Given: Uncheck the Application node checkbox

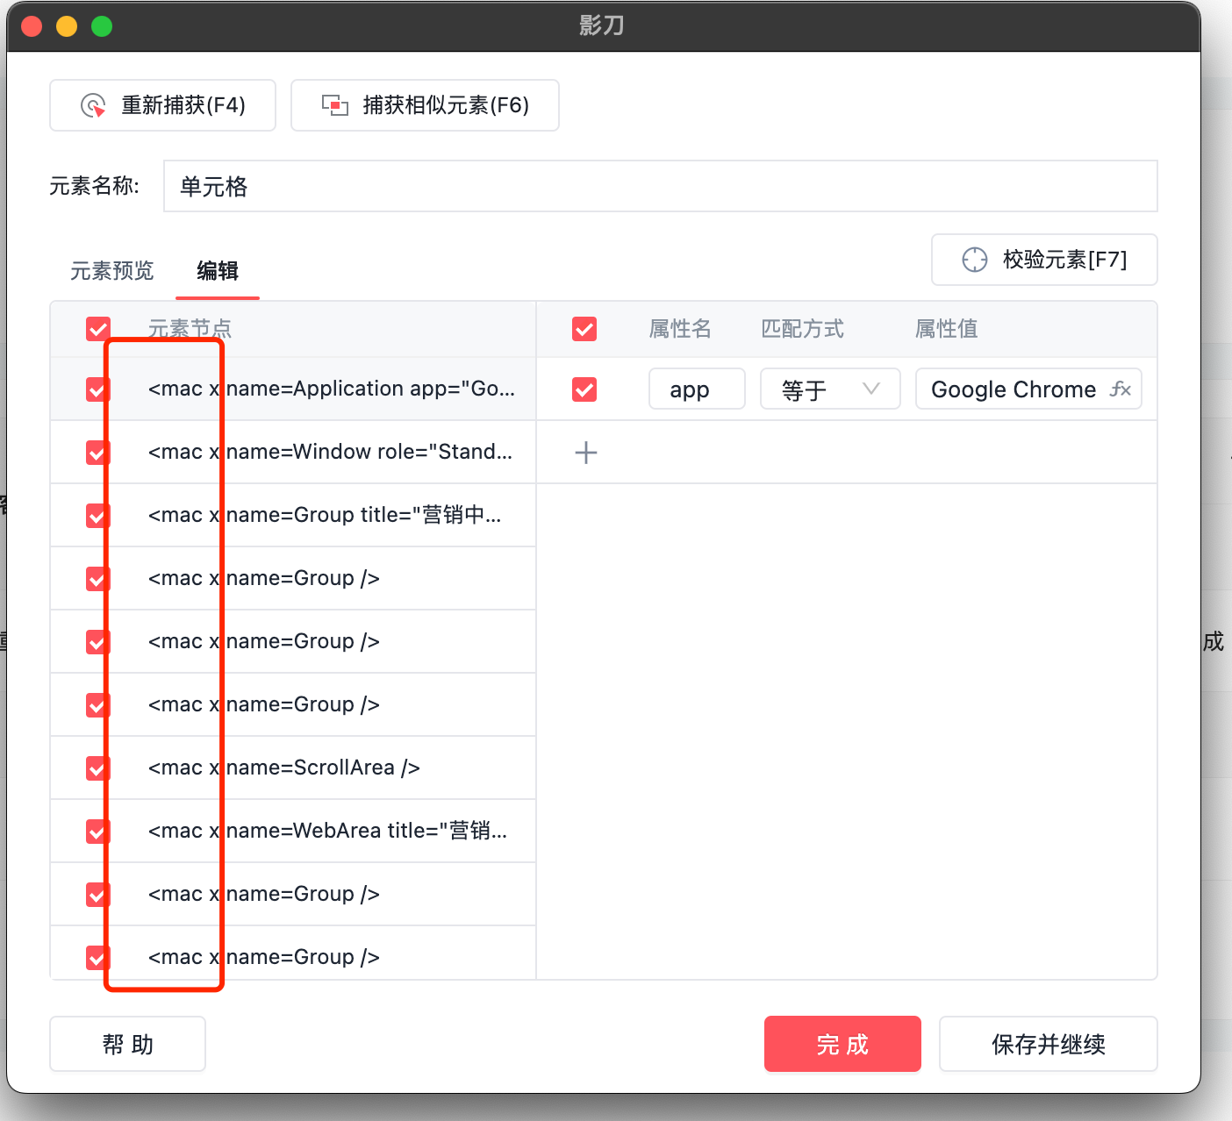Looking at the screenshot, I should pyautogui.click(x=97, y=389).
